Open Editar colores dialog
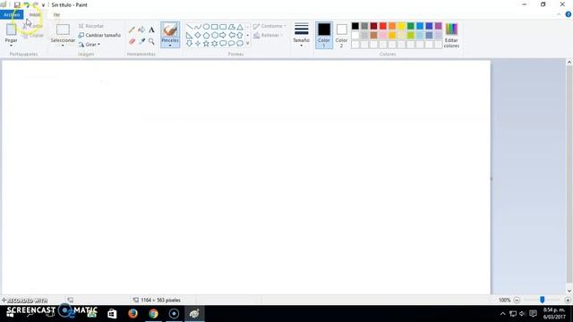The image size is (573, 322). point(451,35)
